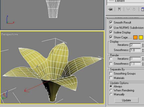Click the Perspective viewport label

click(10, 34)
